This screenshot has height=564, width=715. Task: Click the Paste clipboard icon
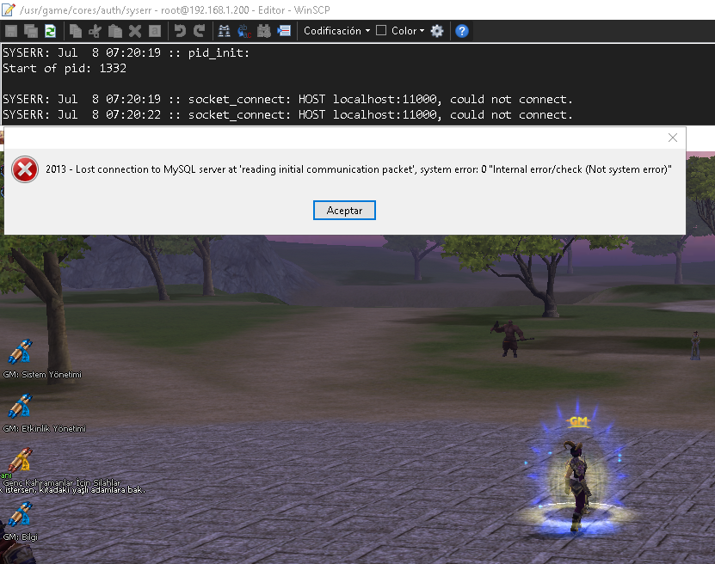(x=115, y=31)
